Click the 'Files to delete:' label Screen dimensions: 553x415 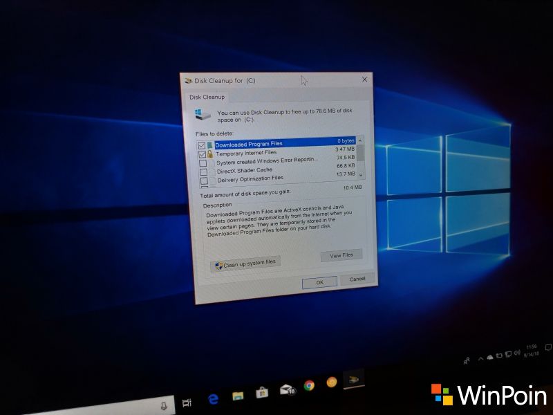(x=214, y=133)
